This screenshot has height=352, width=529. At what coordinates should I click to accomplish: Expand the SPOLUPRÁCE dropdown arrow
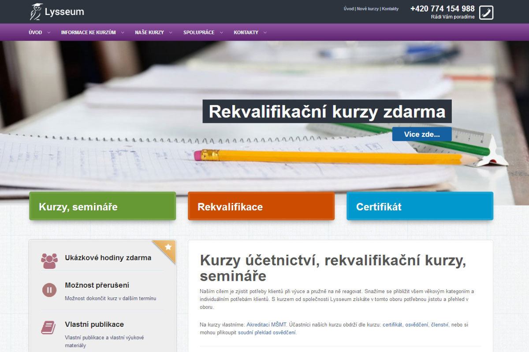[x=221, y=33]
